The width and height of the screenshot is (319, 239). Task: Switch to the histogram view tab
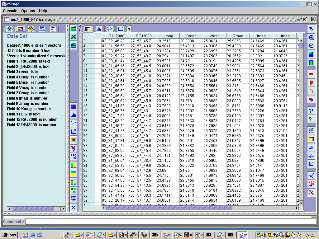(99, 29)
